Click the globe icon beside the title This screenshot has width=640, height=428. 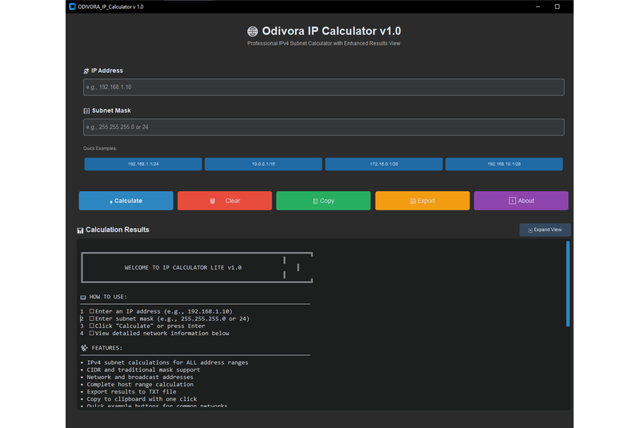pos(253,31)
